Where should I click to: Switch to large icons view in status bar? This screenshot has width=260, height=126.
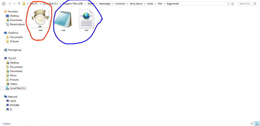click(257, 123)
